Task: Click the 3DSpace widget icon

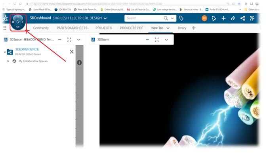Action: click(6, 40)
